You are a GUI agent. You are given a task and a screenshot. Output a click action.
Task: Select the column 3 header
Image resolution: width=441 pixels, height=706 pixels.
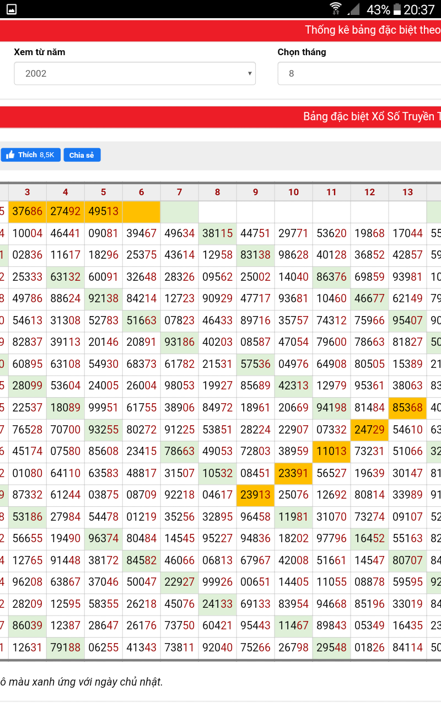(x=28, y=192)
